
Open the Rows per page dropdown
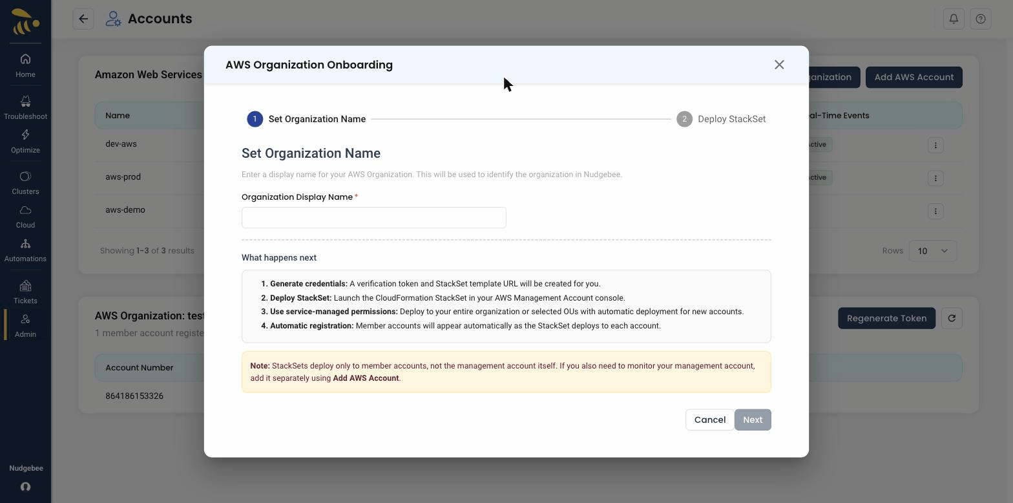[932, 251]
